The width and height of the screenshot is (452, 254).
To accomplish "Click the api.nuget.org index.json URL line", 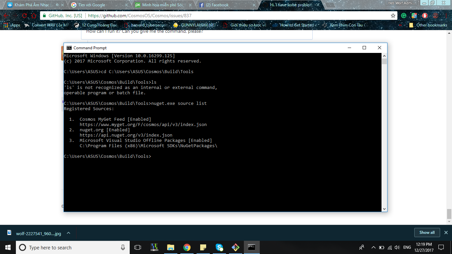I will coord(126,135).
